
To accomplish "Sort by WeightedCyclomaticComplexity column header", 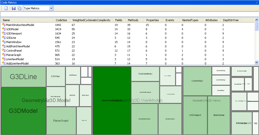I will pos(91,20).
